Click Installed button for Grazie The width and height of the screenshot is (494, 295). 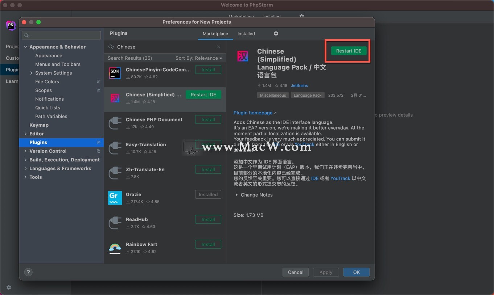[208, 195]
